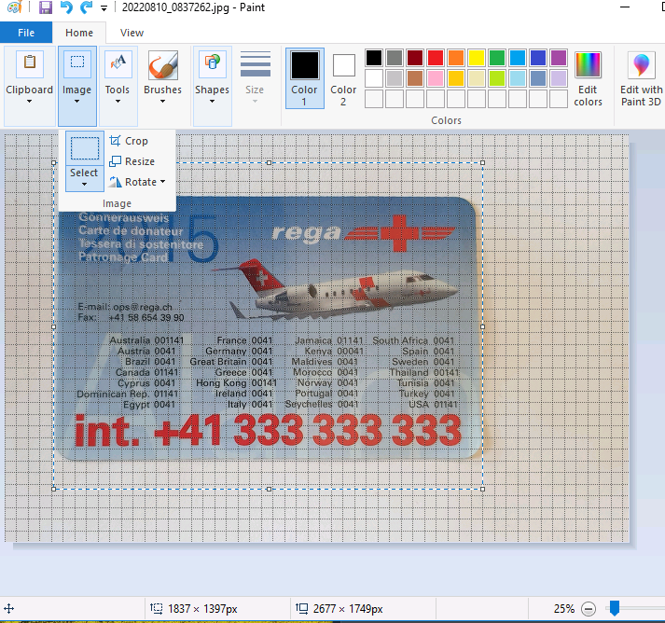Click the Image group selection icon
The image size is (665, 623).
point(77,63)
